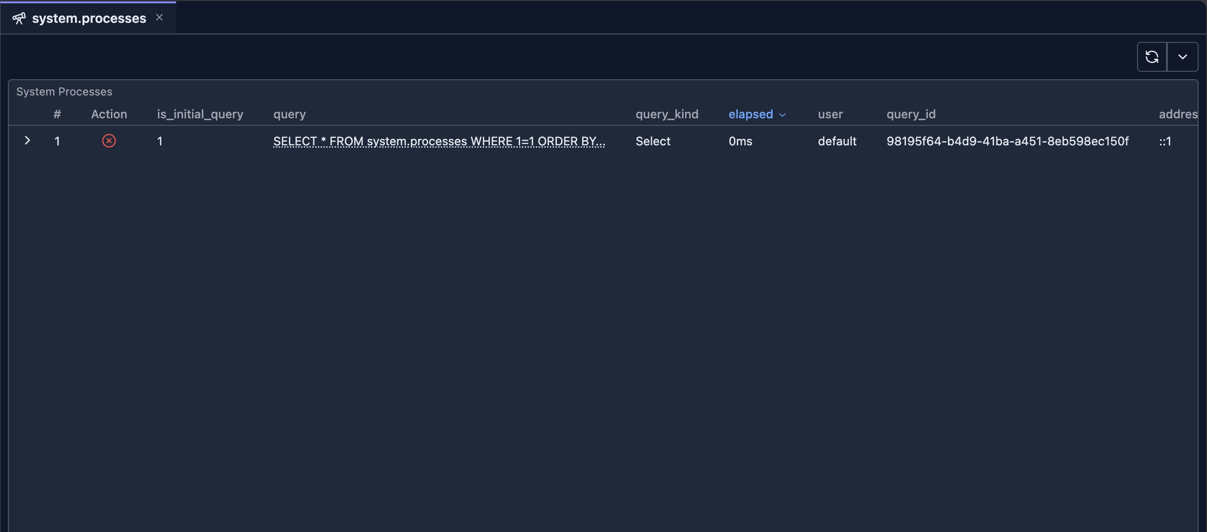Click the query column header
This screenshot has height=532, width=1207.
tap(289, 114)
